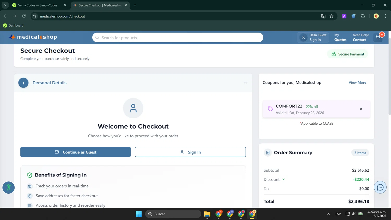Open the Extensions puzzle icon
Screen dimensions: 391x220
363,16
